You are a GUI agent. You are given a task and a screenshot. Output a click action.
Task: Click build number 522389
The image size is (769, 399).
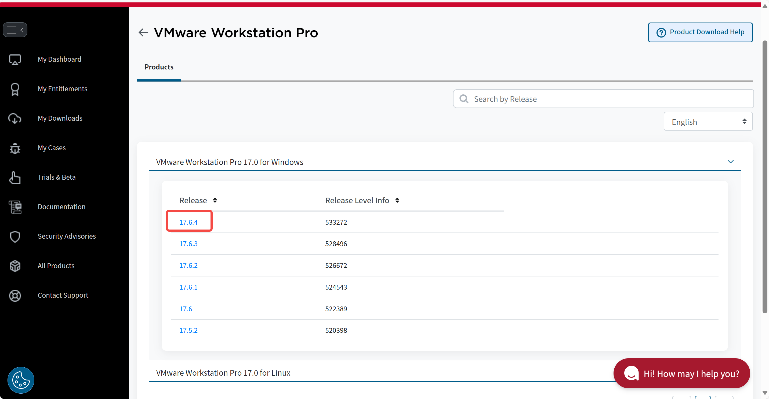point(336,309)
